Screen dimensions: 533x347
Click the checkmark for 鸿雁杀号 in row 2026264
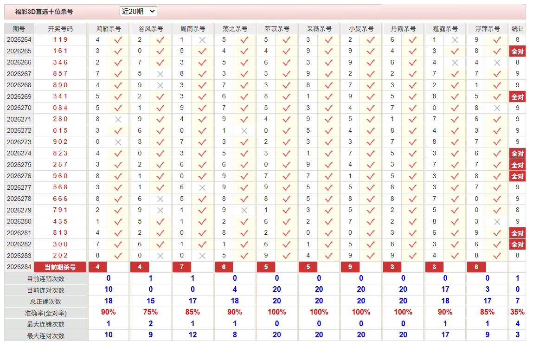118,40
